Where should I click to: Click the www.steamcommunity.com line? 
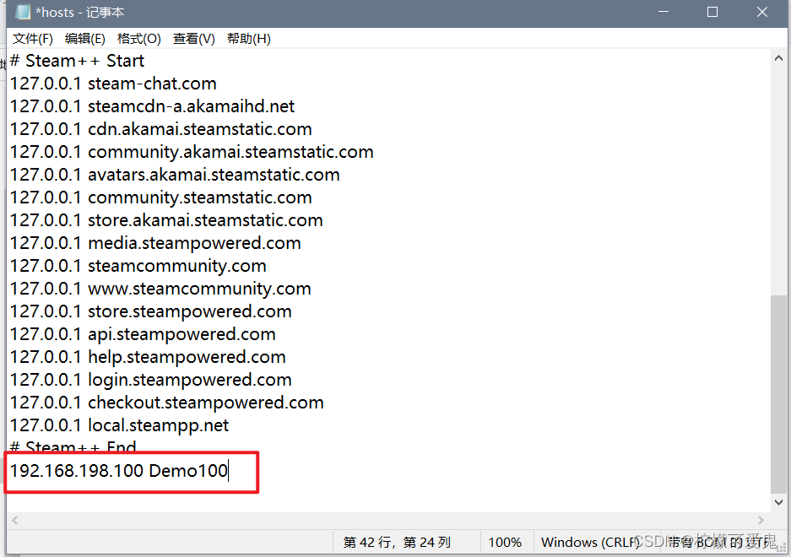coord(161,289)
